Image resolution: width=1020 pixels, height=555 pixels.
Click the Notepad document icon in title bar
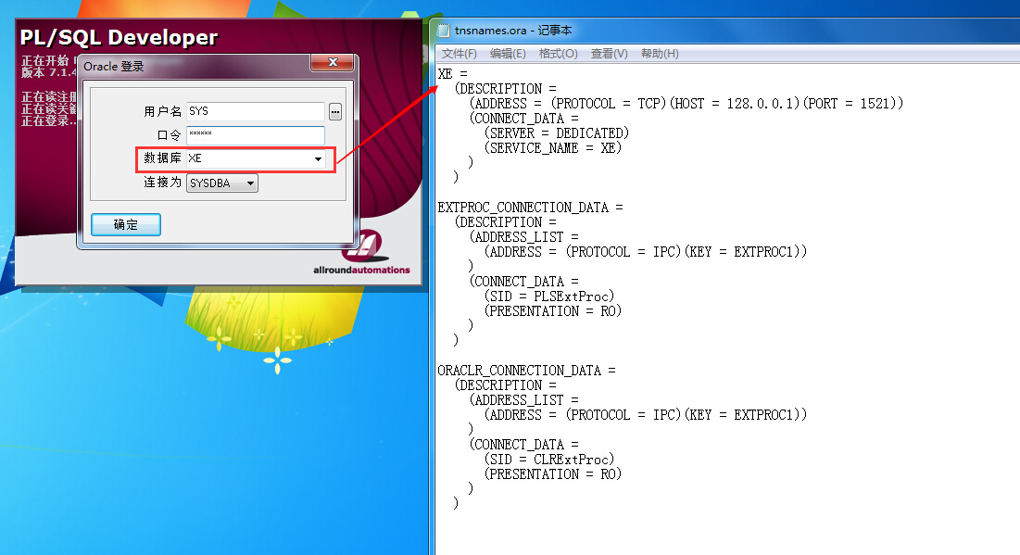click(444, 31)
